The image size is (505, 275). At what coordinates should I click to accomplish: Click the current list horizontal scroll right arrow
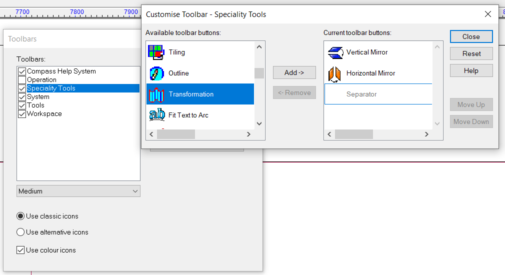coord(426,134)
